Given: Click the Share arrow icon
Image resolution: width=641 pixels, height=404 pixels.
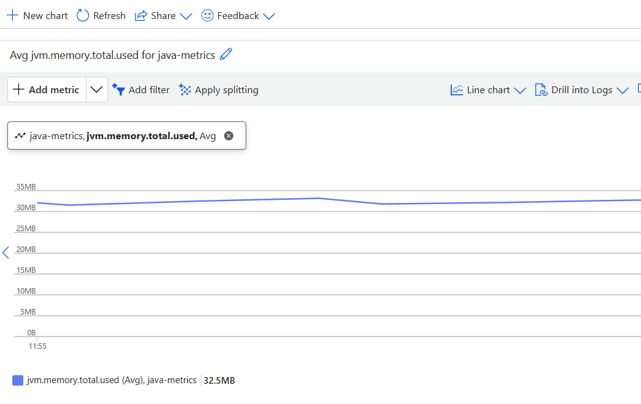Looking at the screenshot, I should pos(141,16).
